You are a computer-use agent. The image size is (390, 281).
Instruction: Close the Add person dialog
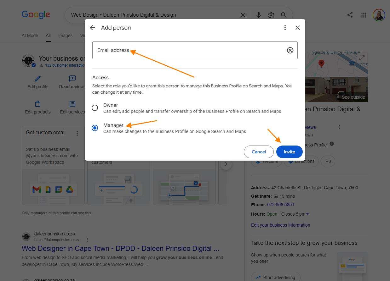coord(298,28)
